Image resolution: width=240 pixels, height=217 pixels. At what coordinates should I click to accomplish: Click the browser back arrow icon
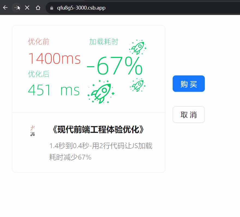tap(5, 8)
